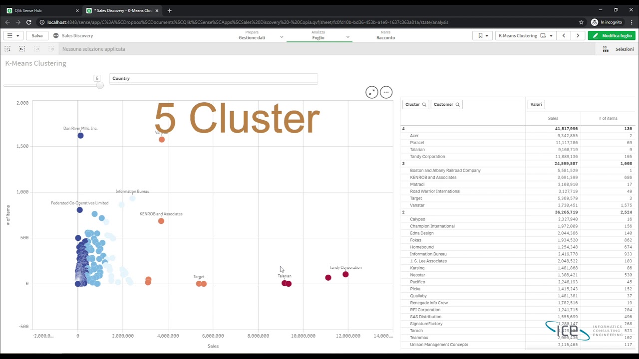The height and width of the screenshot is (359, 639).
Task: Expand scatter chart to full screen
Action: [x=372, y=92]
